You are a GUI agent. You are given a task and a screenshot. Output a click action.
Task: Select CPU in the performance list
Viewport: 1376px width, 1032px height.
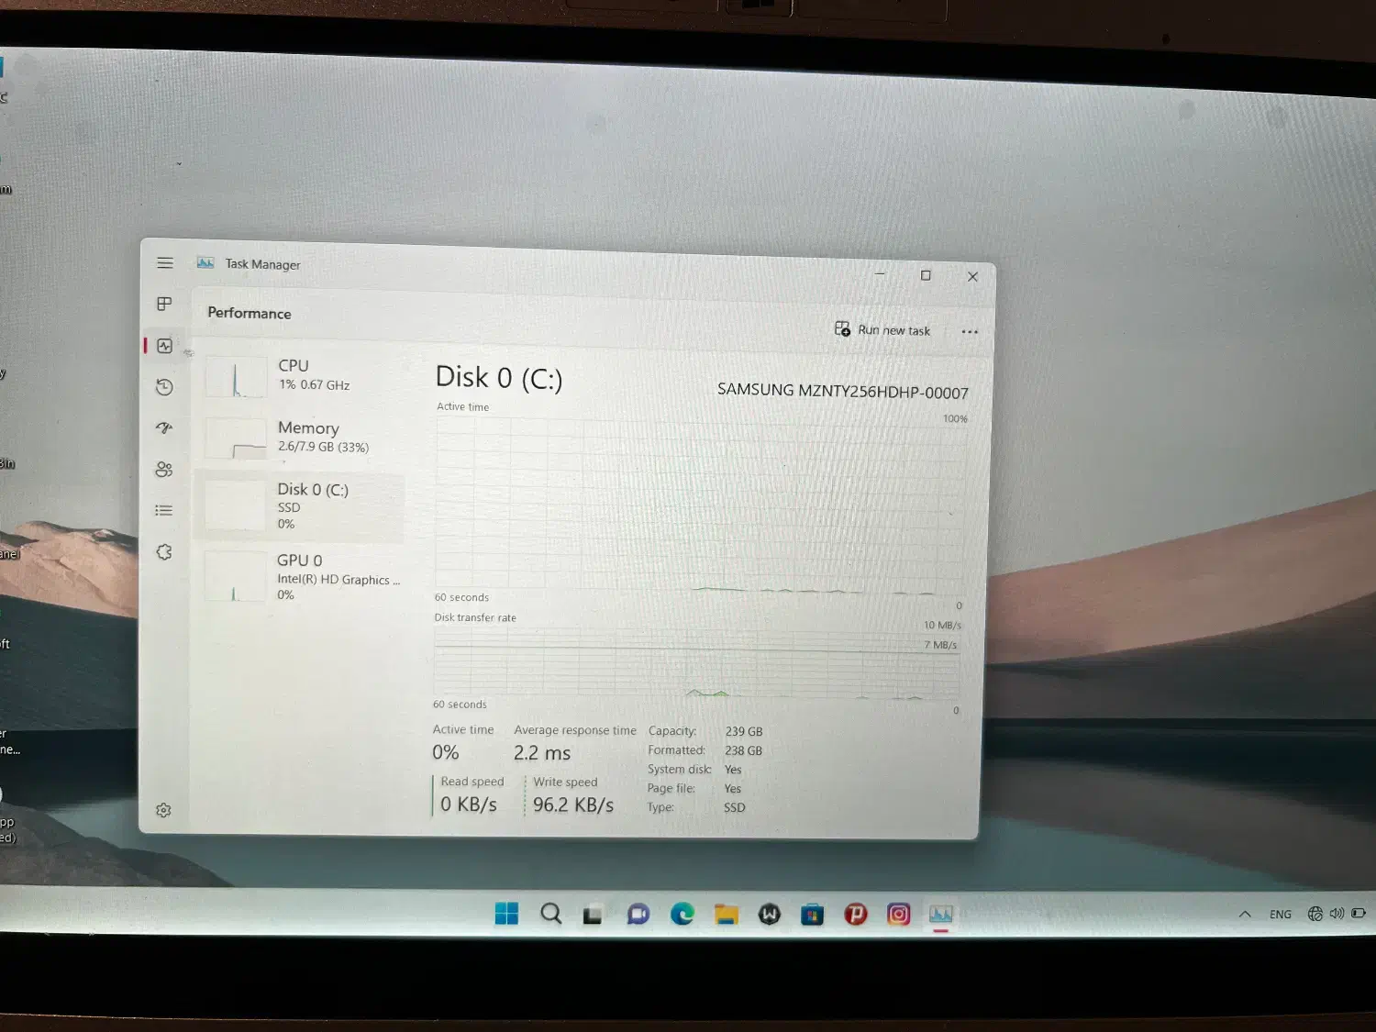pyautogui.click(x=303, y=375)
